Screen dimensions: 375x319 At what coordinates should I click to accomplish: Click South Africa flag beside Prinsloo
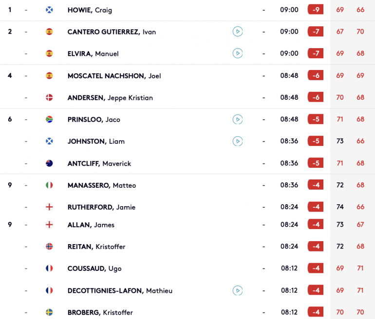(49, 119)
